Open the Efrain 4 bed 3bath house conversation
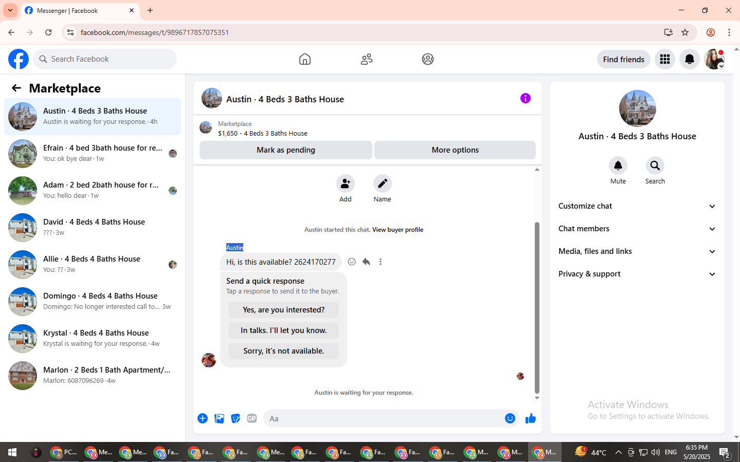740x462 pixels. [x=93, y=154]
